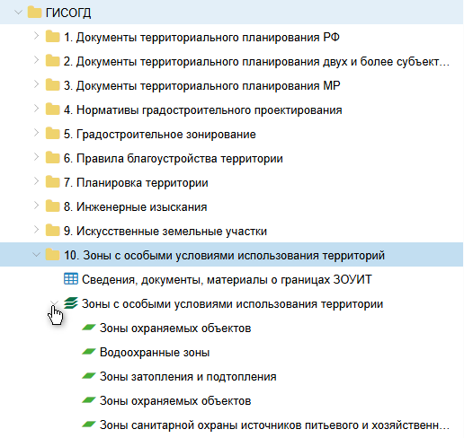Click layer icon of Зоны охраняемых объектов above Водоохранные зоны
This screenshot has width=464, height=438.
click(89, 327)
